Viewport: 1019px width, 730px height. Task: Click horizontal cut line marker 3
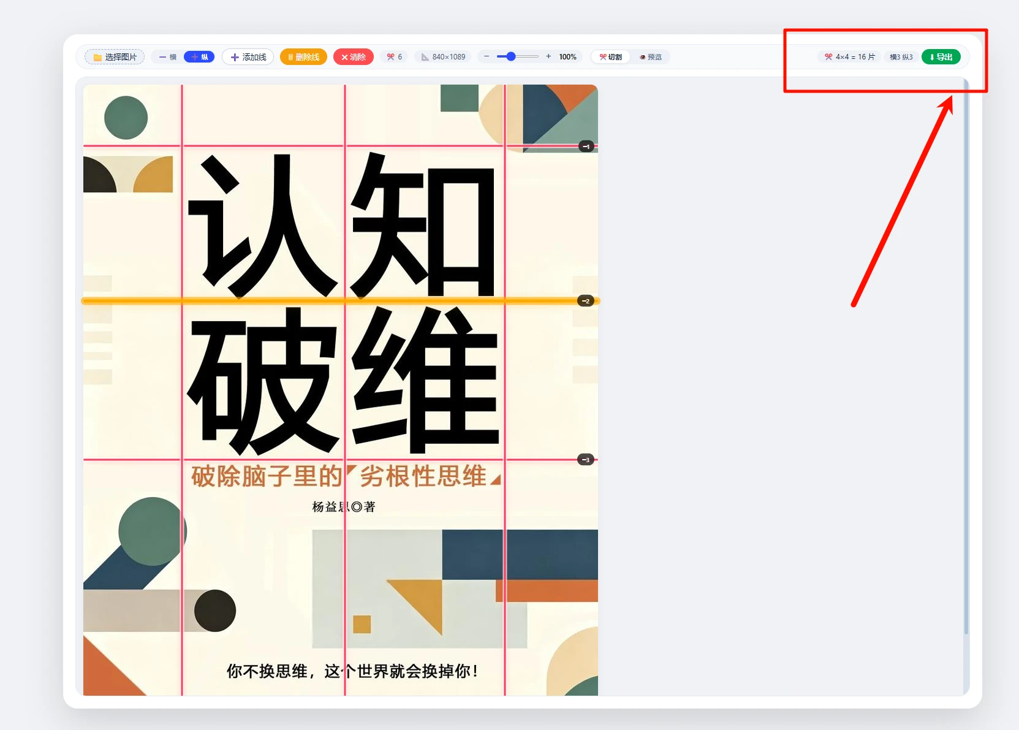[x=586, y=460]
